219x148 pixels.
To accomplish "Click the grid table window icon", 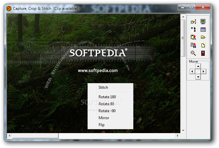I will (x=203, y=29).
